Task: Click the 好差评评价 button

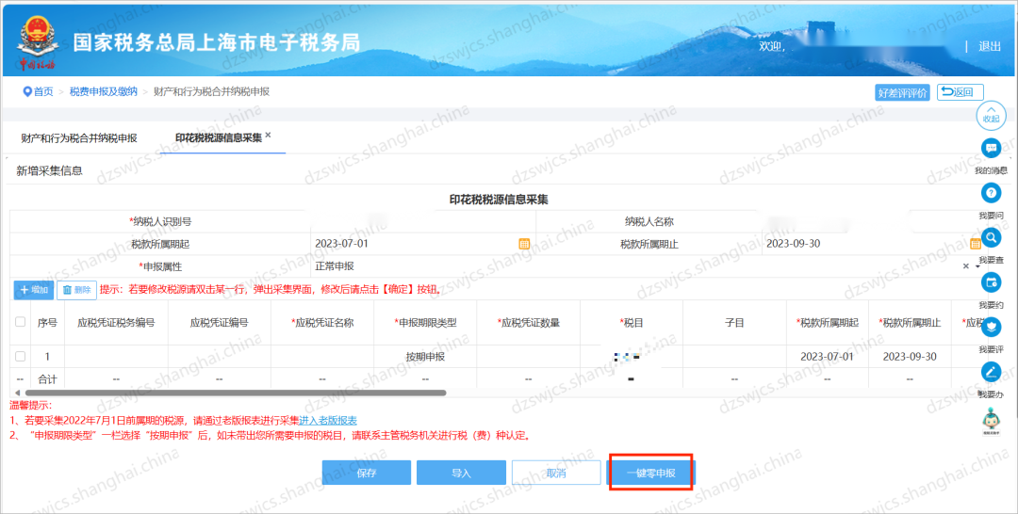Action: click(902, 92)
